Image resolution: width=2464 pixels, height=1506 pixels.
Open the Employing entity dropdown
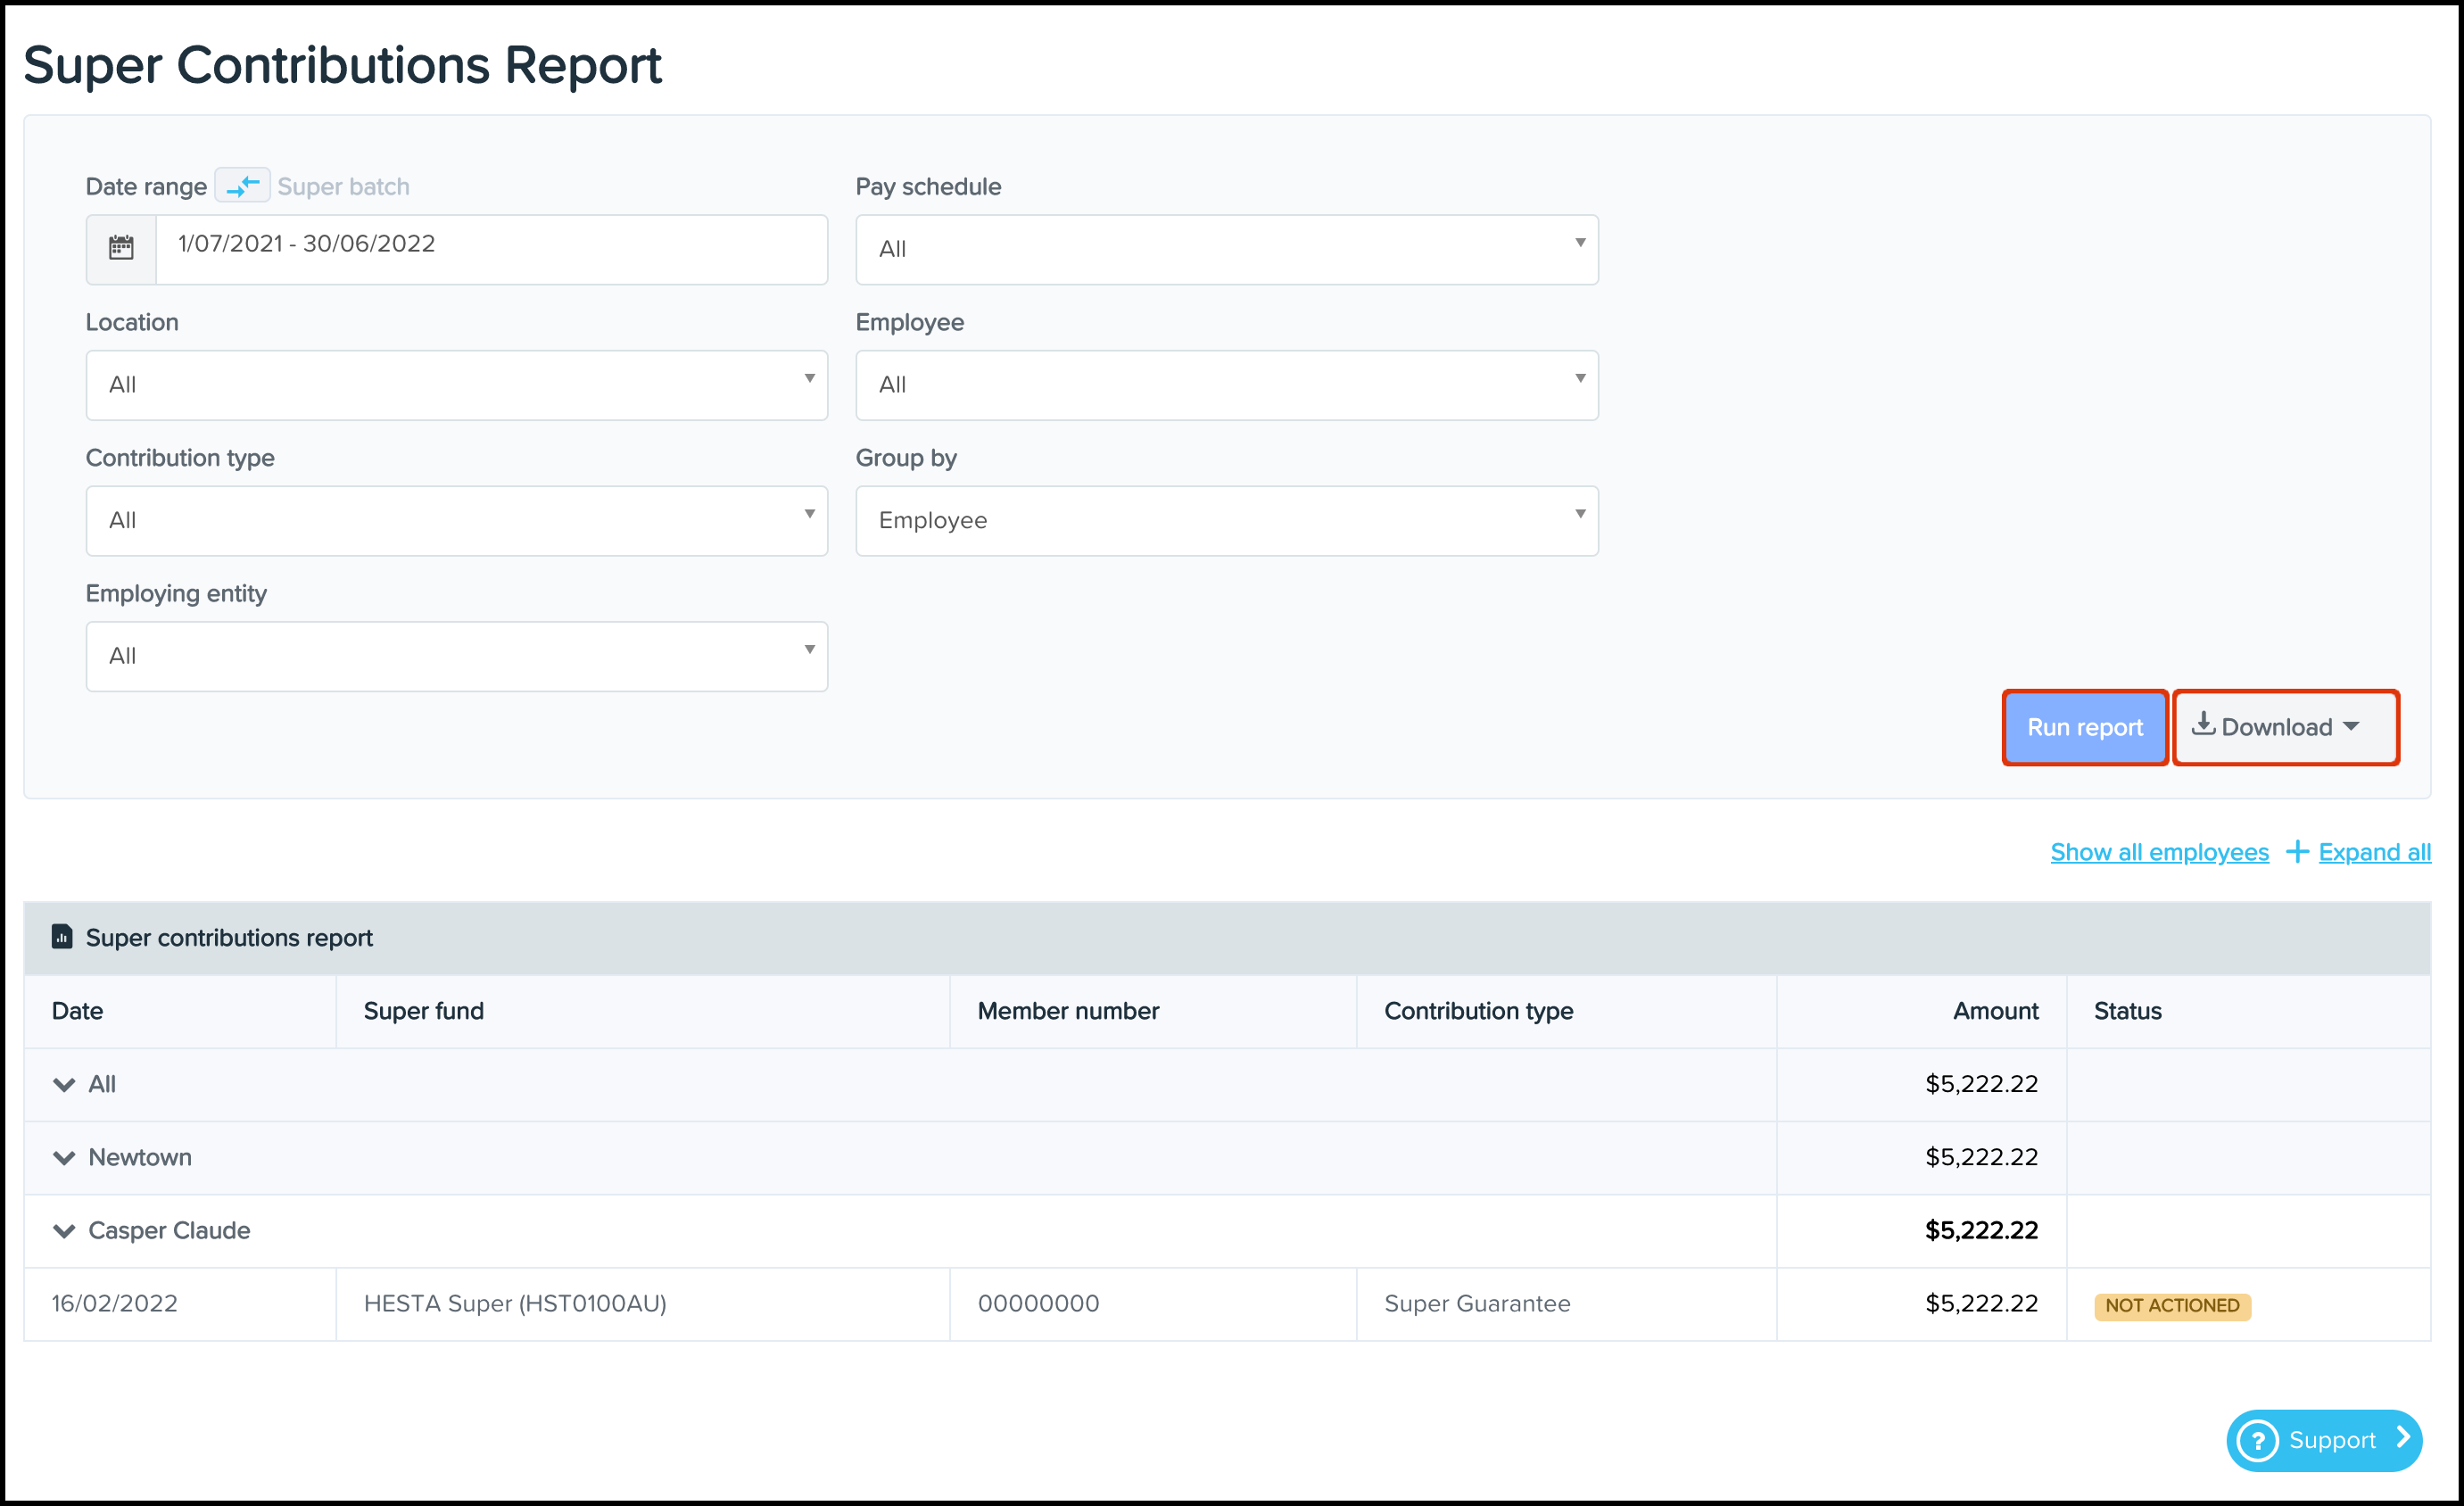pos(456,657)
